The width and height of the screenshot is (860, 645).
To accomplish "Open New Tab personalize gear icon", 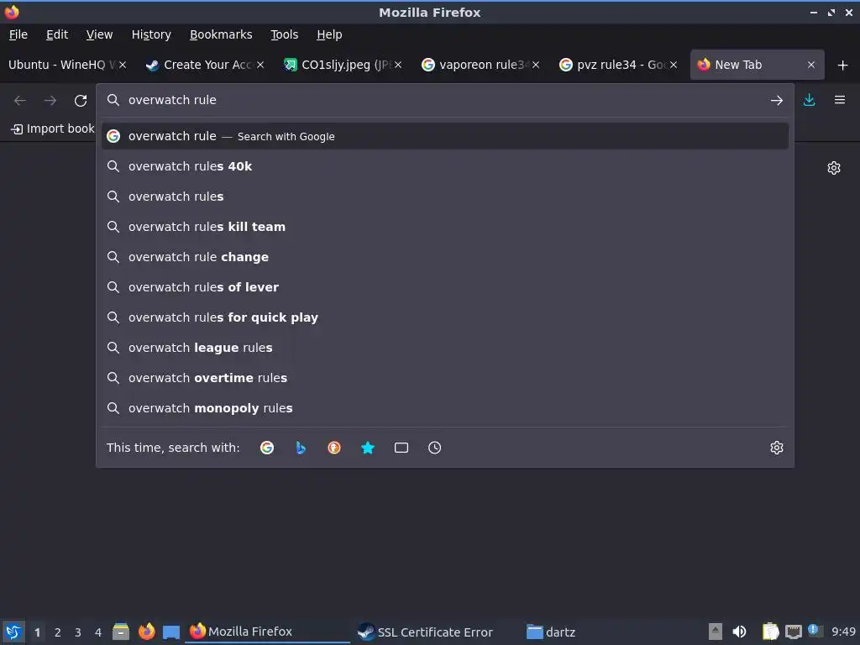I will click(834, 168).
